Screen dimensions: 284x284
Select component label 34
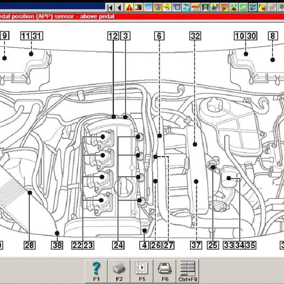pos(240,245)
